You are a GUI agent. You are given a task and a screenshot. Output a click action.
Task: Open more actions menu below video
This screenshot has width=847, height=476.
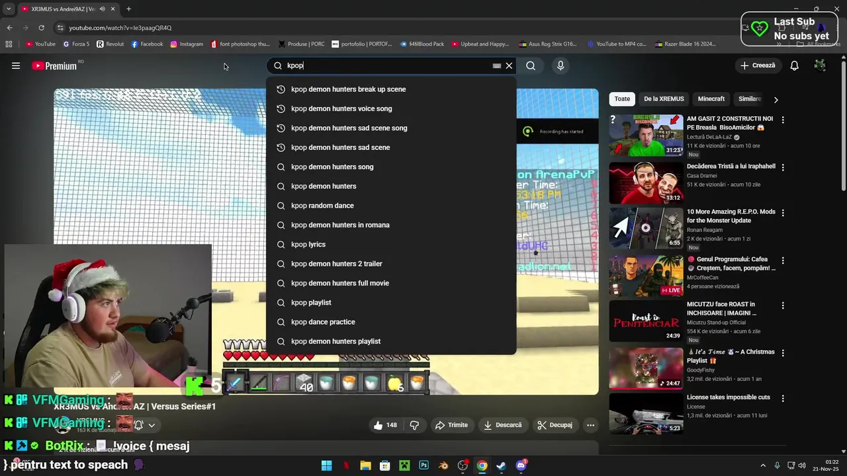tap(590, 425)
